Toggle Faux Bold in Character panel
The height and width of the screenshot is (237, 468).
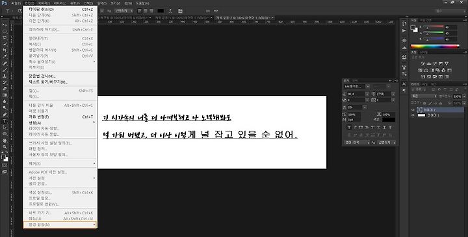click(x=349, y=128)
